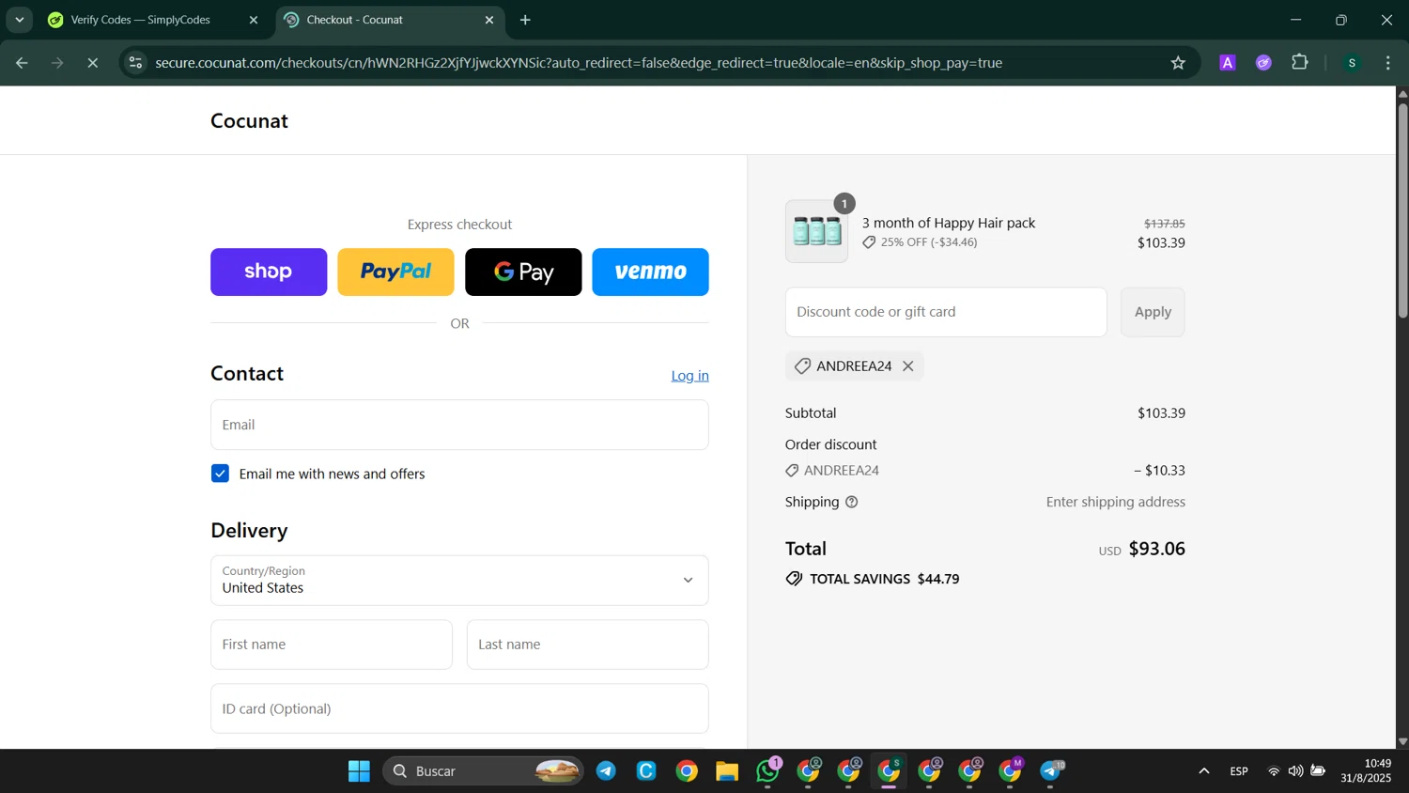The image size is (1409, 793).
Task: Focus the ID card (Optional) field
Action: pos(459,708)
